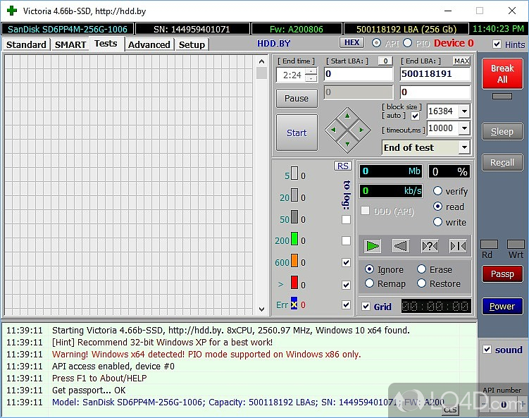529x418 pixels.
Task: Click the Break All button
Action: [502, 74]
